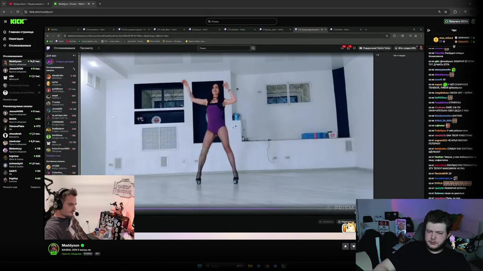Open recommended channel Iziprime

[x=22, y=157]
